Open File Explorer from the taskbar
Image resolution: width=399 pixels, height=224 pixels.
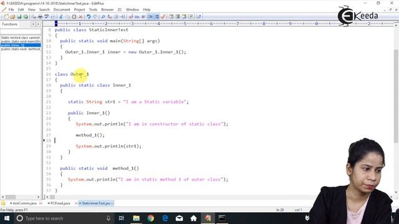pyautogui.click(x=136, y=218)
